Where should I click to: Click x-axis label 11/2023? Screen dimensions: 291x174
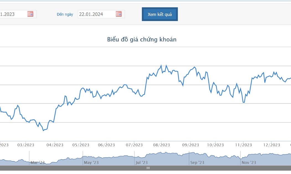click(243, 145)
